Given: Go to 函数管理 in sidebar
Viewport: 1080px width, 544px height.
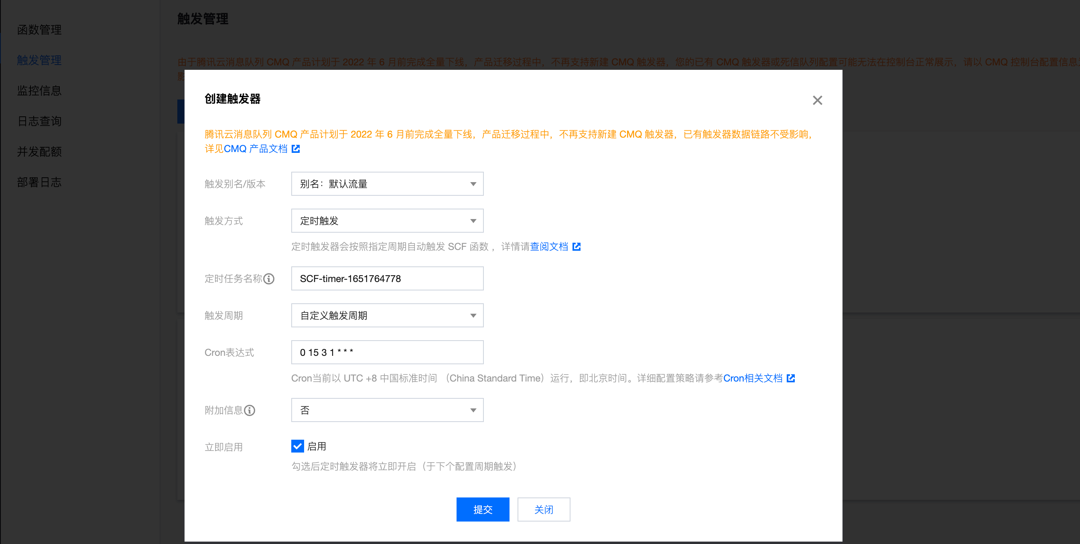Looking at the screenshot, I should point(39,30).
